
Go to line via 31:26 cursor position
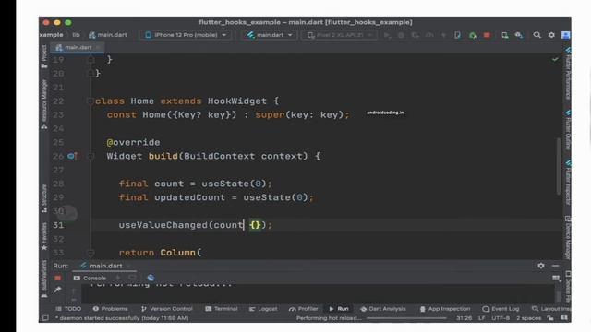pos(464,318)
